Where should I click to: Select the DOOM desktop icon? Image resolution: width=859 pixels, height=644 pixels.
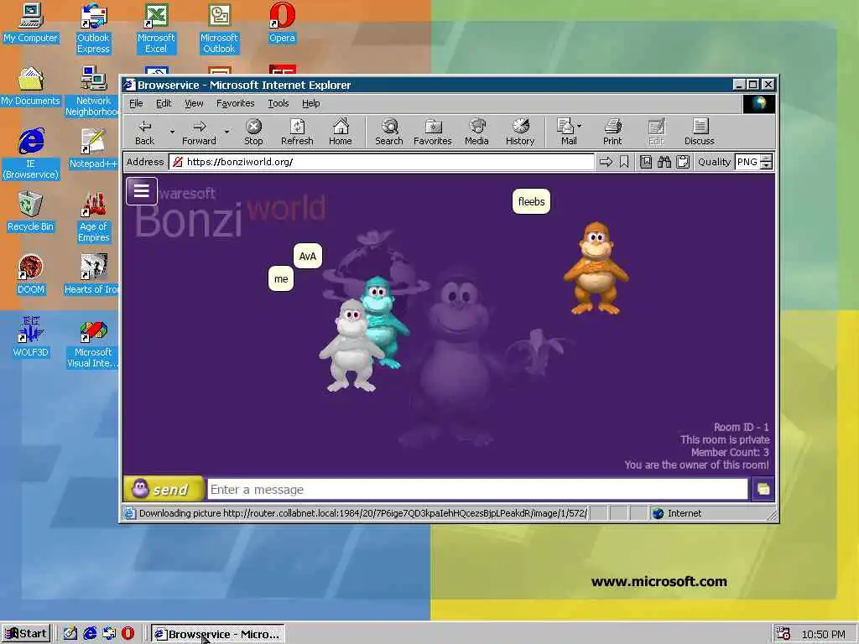[31, 274]
